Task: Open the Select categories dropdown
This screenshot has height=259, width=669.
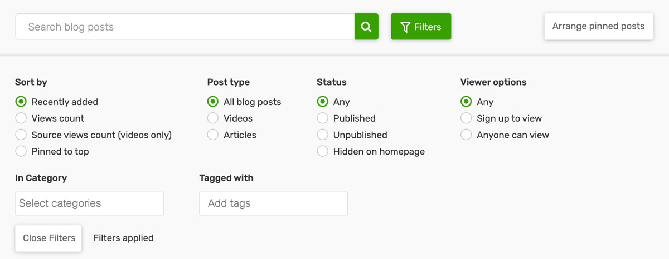Action: 90,203
